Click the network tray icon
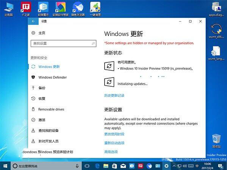The image size is (227, 170). (x=179, y=166)
